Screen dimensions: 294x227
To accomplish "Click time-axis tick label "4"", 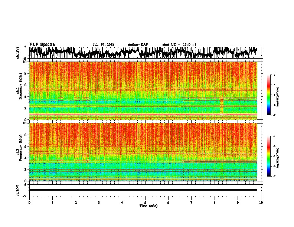I will tap(122, 203).
